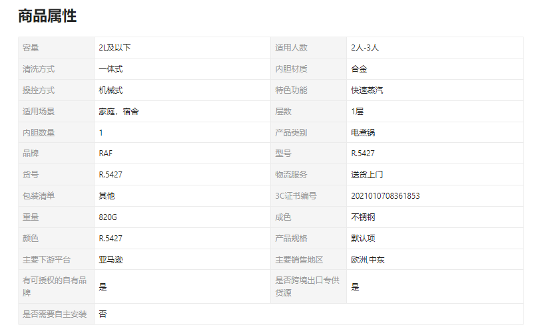Click the 适用场景 value 家庭，宿舍
Image resolution: width=538 pixels, height=329 pixels.
click(119, 111)
